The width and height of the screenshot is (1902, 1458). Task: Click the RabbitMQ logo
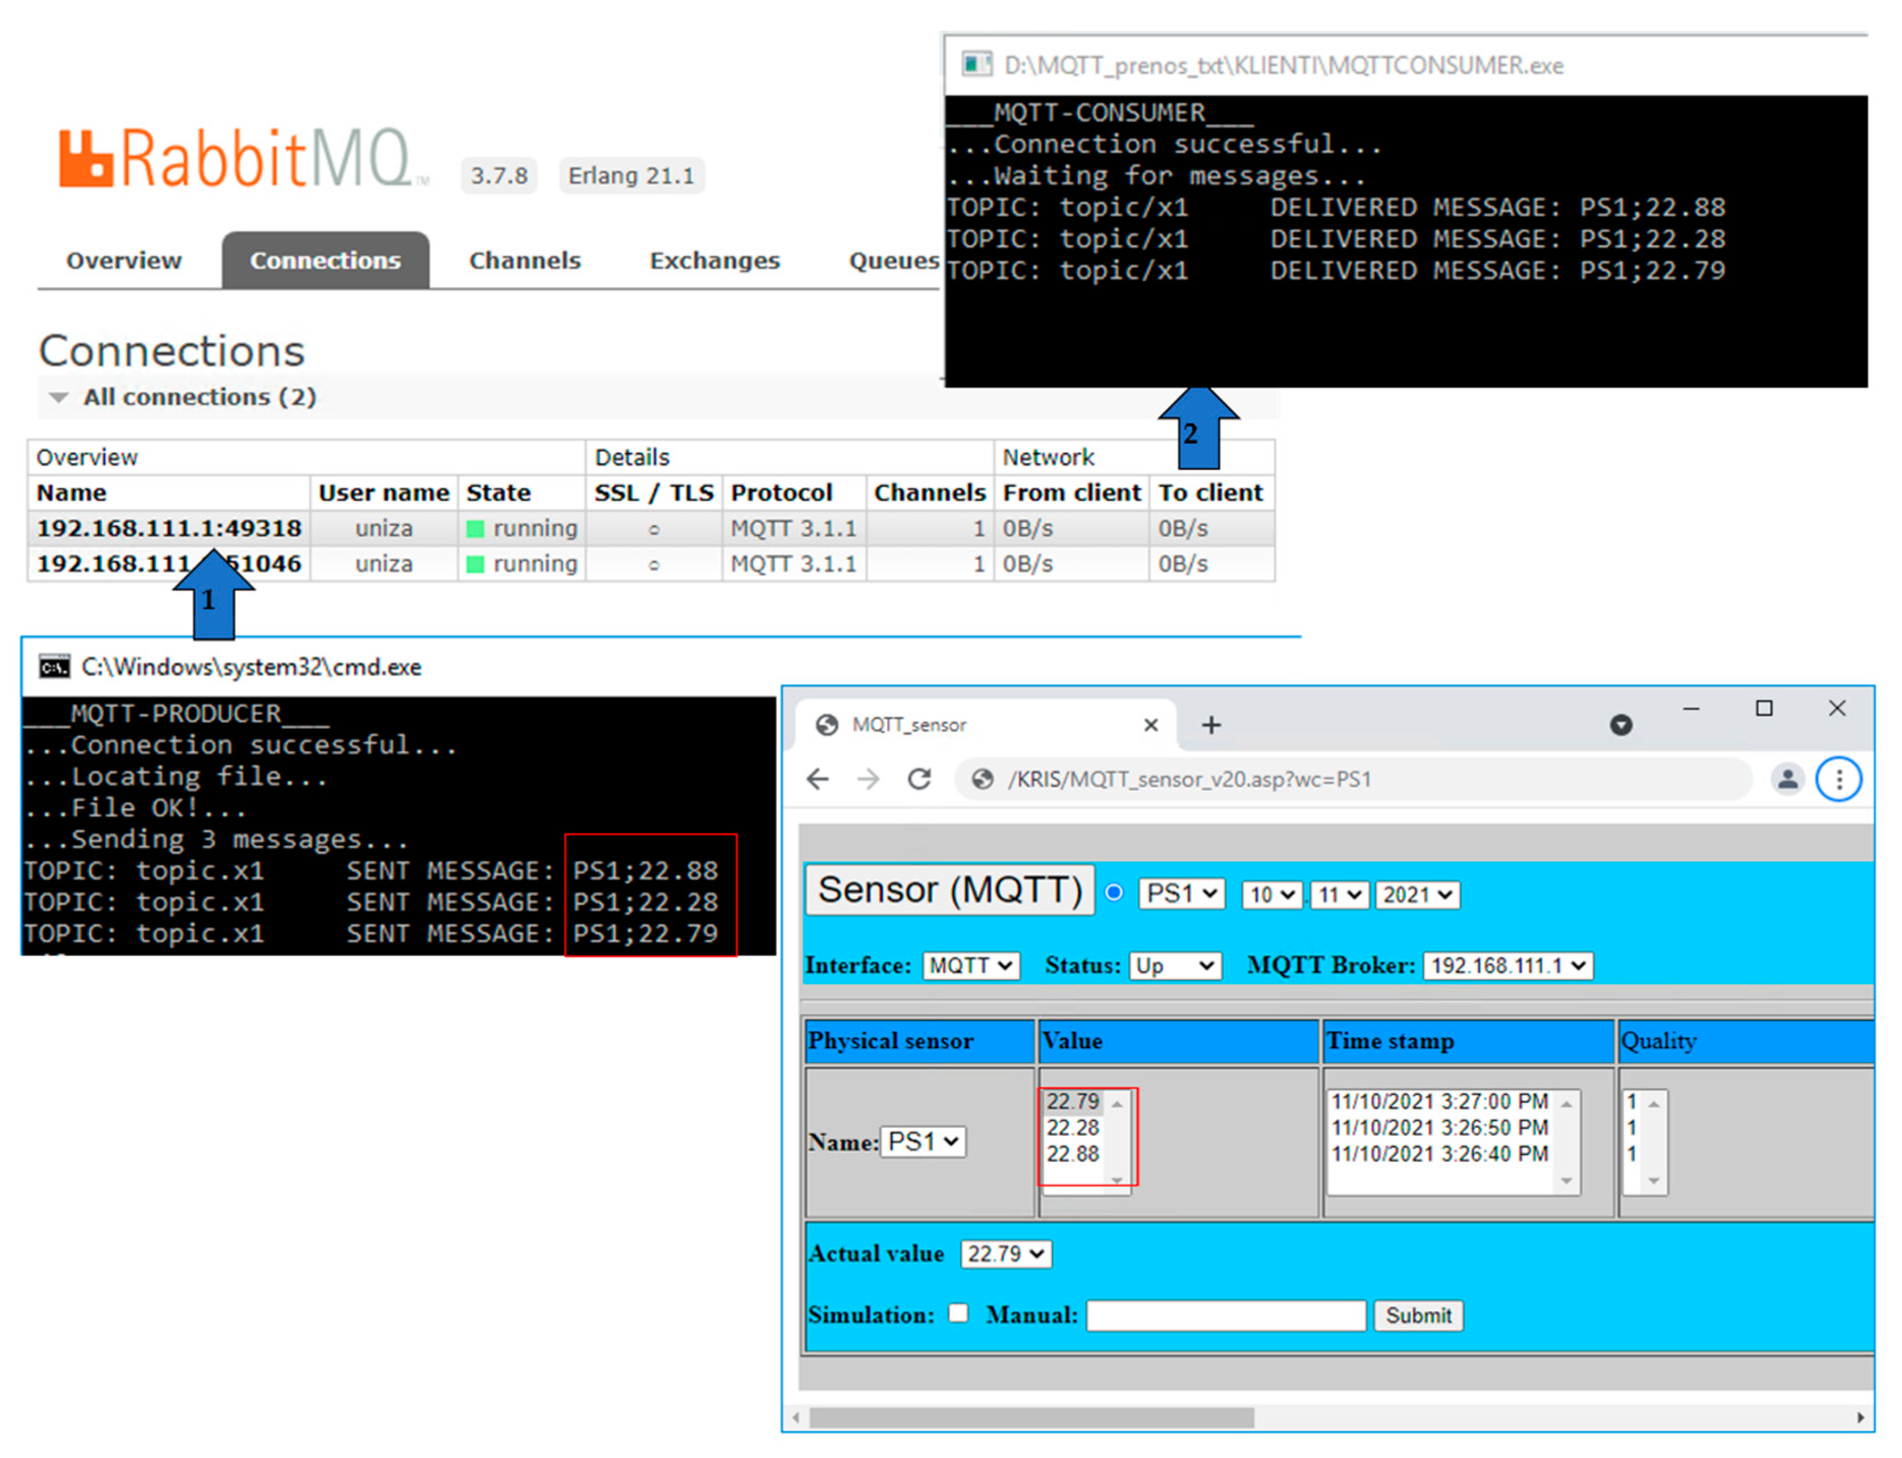234,158
